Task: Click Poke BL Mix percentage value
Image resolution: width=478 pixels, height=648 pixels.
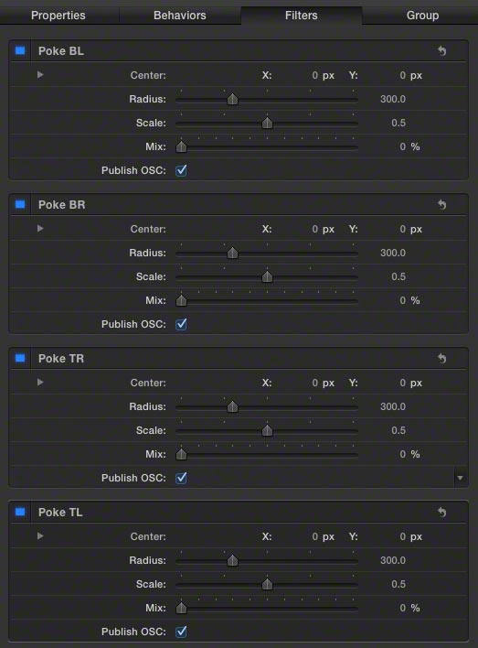Action: tap(402, 146)
